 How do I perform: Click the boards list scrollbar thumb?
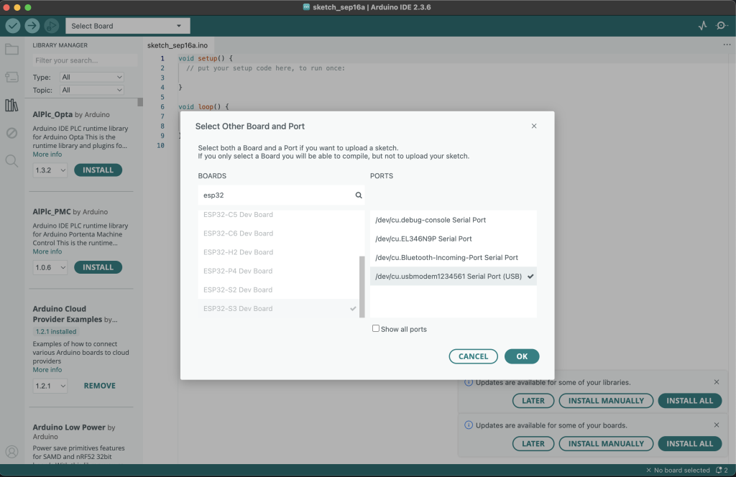pyautogui.click(x=362, y=287)
